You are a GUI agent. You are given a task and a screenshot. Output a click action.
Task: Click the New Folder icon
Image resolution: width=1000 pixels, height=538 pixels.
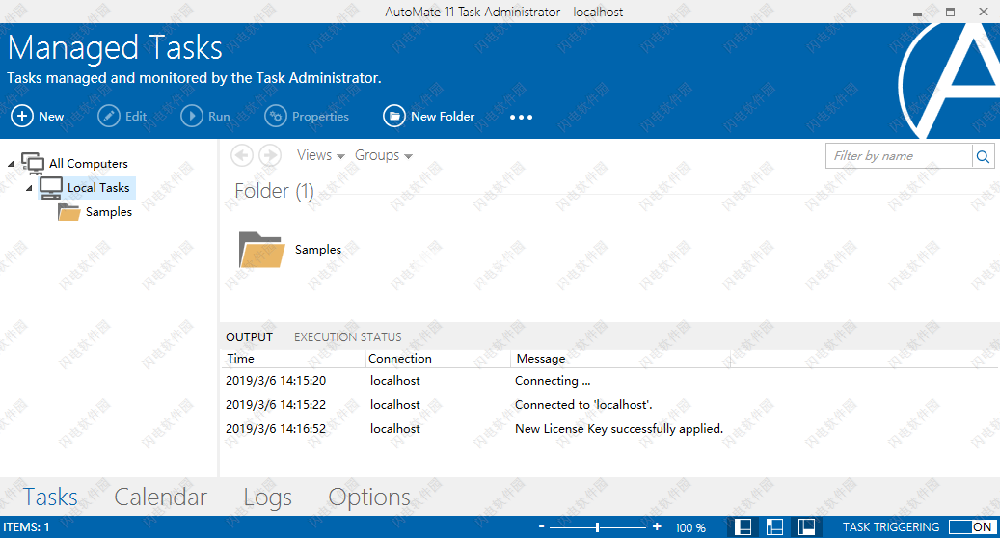[394, 116]
